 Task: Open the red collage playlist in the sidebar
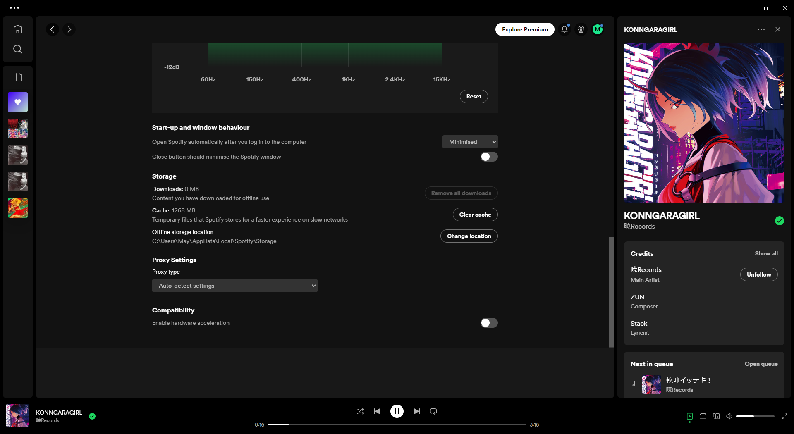pyautogui.click(x=18, y=129)
